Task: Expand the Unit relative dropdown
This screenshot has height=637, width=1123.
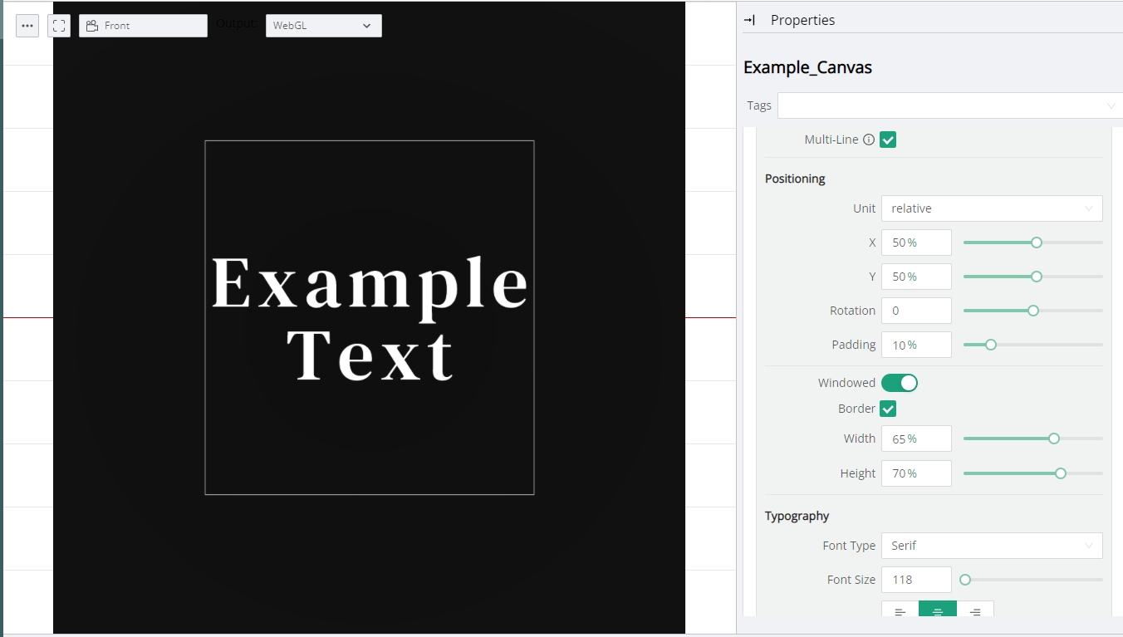Action: [x=991, y=208]
